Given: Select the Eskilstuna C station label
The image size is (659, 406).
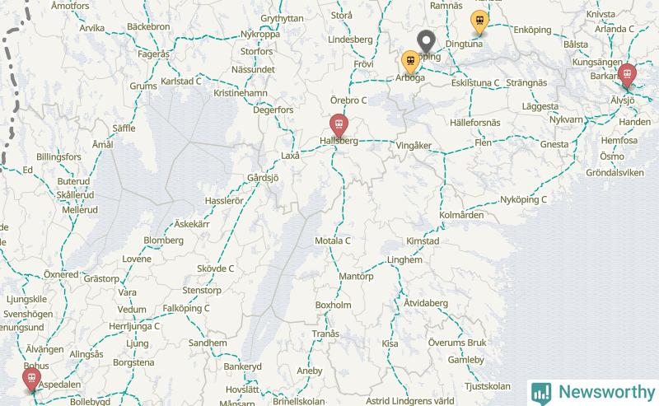Looking at the screenshot, I should point(475,83).
